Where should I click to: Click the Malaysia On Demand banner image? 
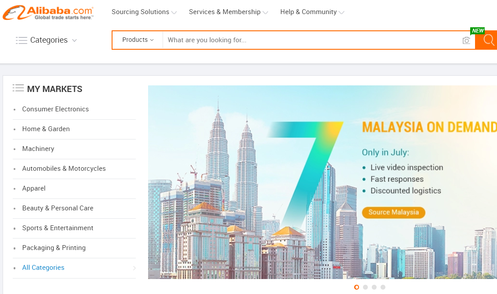323,182
